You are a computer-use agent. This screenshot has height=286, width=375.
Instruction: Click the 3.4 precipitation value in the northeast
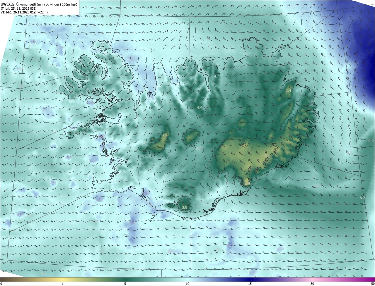click(288, 91)
